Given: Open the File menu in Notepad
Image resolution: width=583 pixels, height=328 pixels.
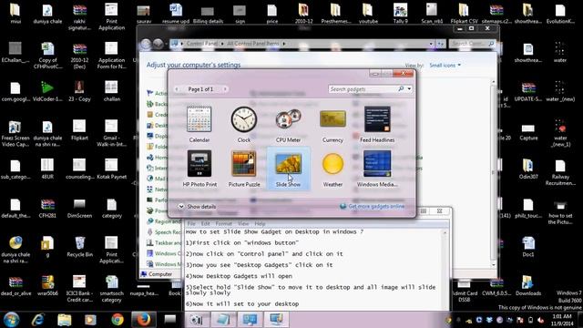Looking at the screenshot, I should click(191, 223).
